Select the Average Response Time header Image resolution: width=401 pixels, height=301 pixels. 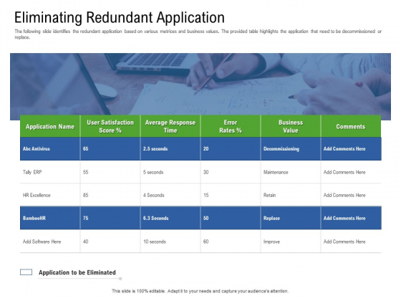coord(170,126)
